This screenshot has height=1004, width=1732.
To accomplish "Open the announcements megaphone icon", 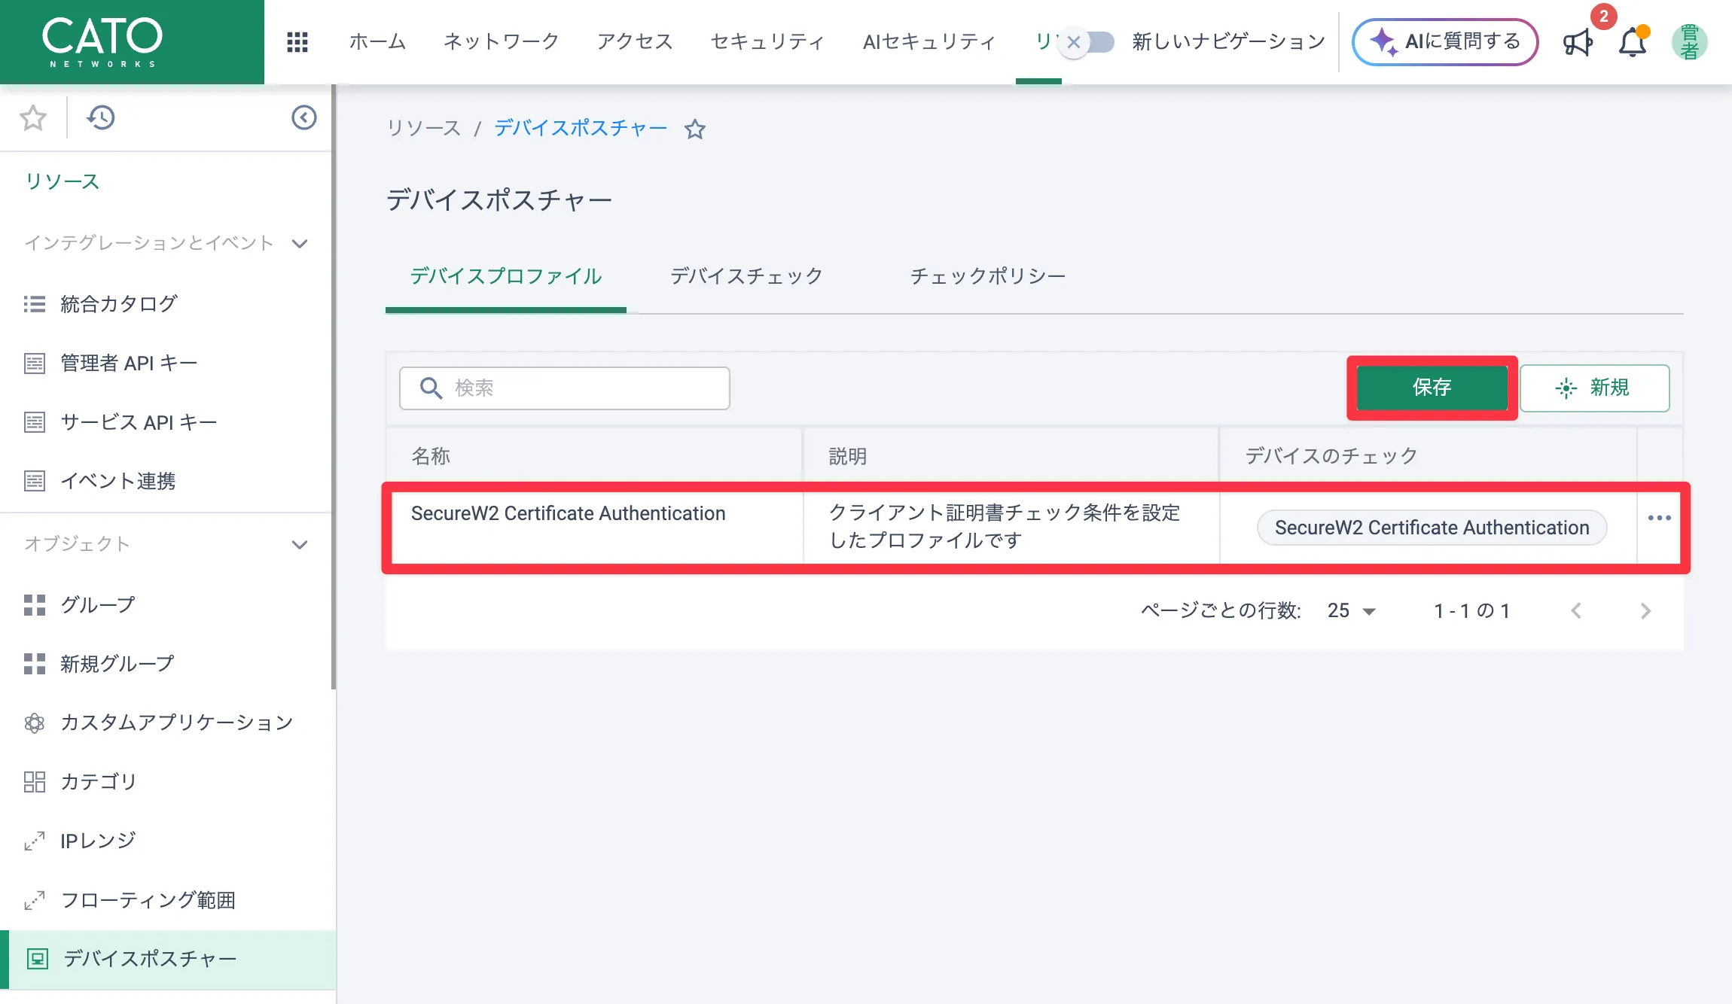I will click(1578, 42).
